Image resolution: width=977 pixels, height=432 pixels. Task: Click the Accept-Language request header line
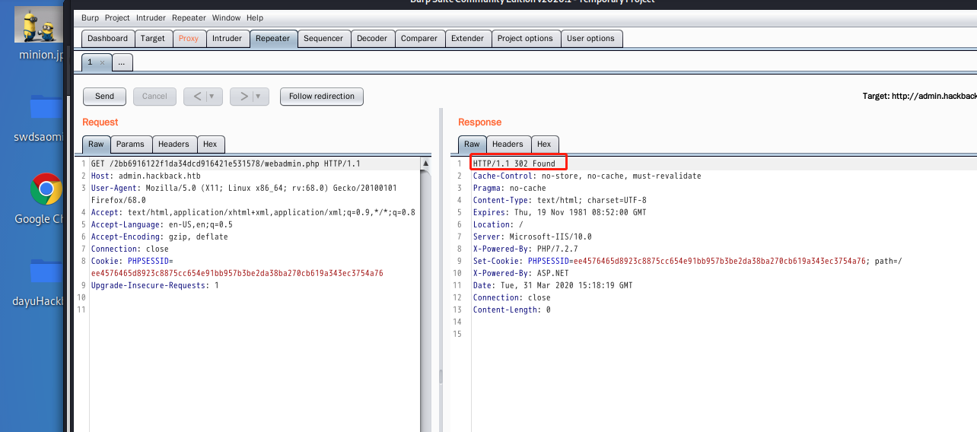[x=162, y=224]
